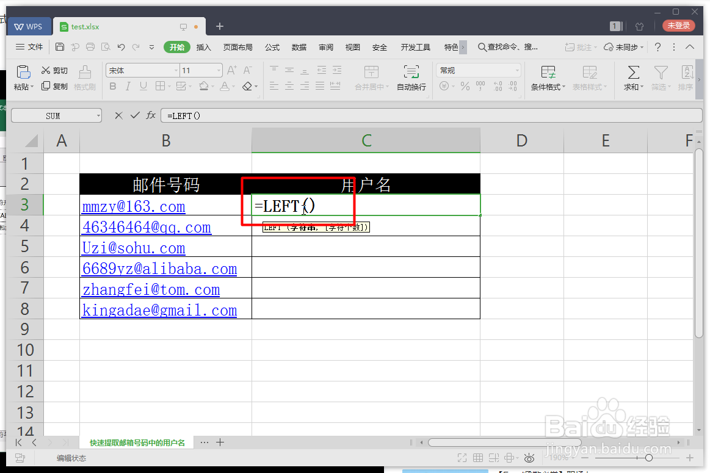This screenshot has height=473, width=710.
Task: Switch to the 插入 ribbon tab
Action: click(204, 47)
